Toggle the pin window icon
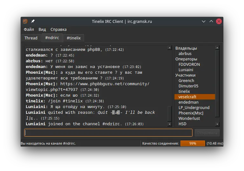 [x=33, y=21]
